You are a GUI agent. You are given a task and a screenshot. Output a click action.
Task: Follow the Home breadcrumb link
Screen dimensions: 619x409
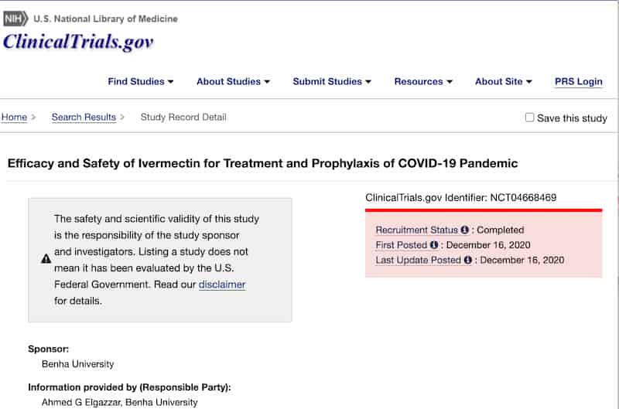14,118
